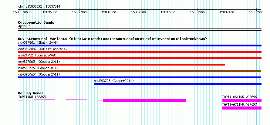Select the dgv8979n54 (Cooper2011) label

click(x=39, y=62)
